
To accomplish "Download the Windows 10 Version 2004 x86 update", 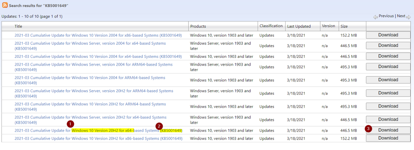I will click(388, 35).
